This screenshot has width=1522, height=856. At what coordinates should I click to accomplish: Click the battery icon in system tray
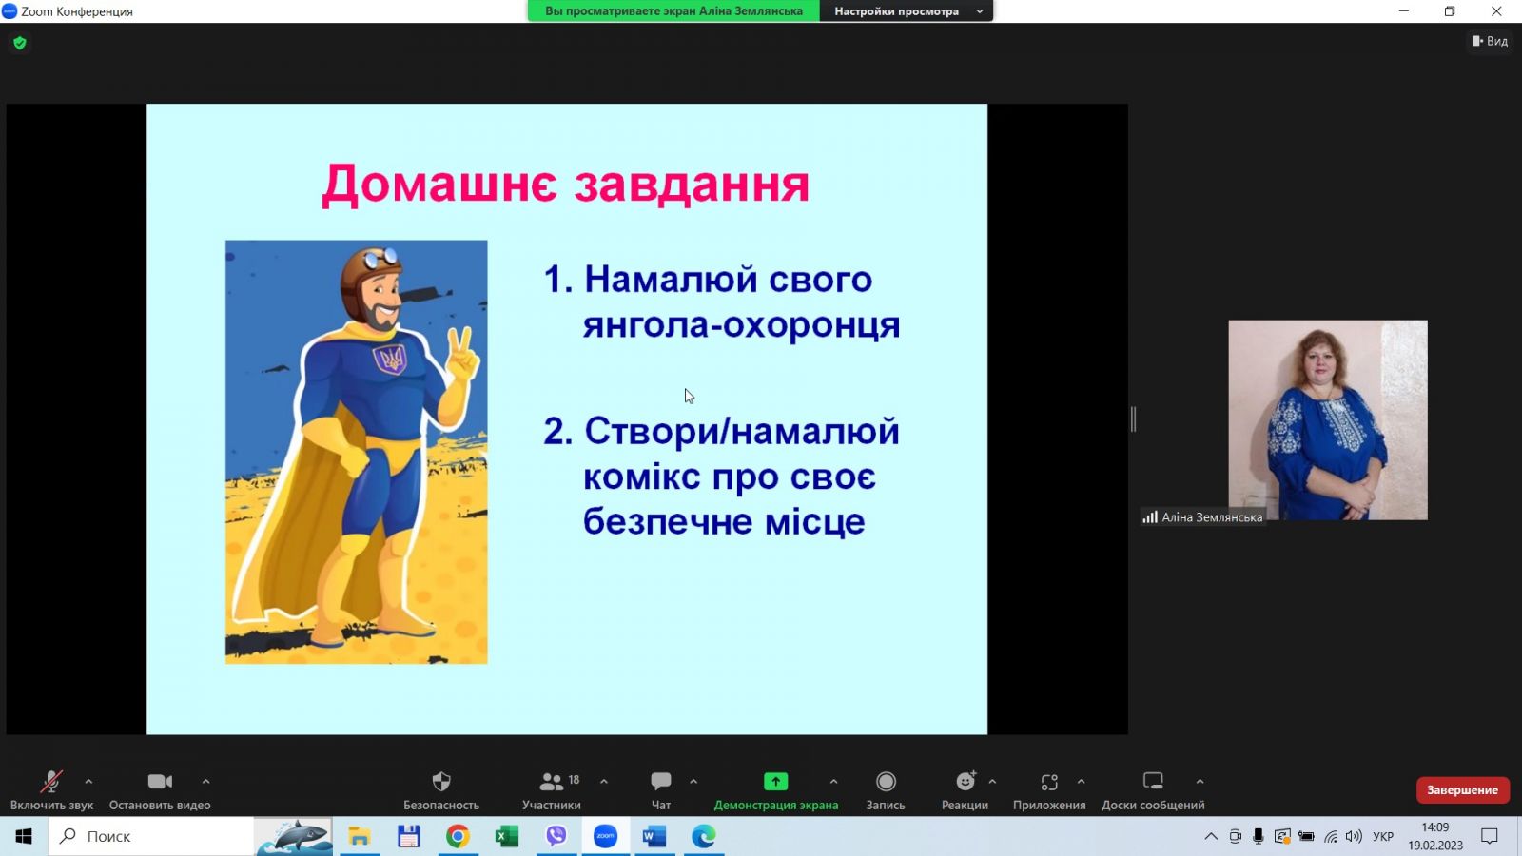click(1307, 836)
